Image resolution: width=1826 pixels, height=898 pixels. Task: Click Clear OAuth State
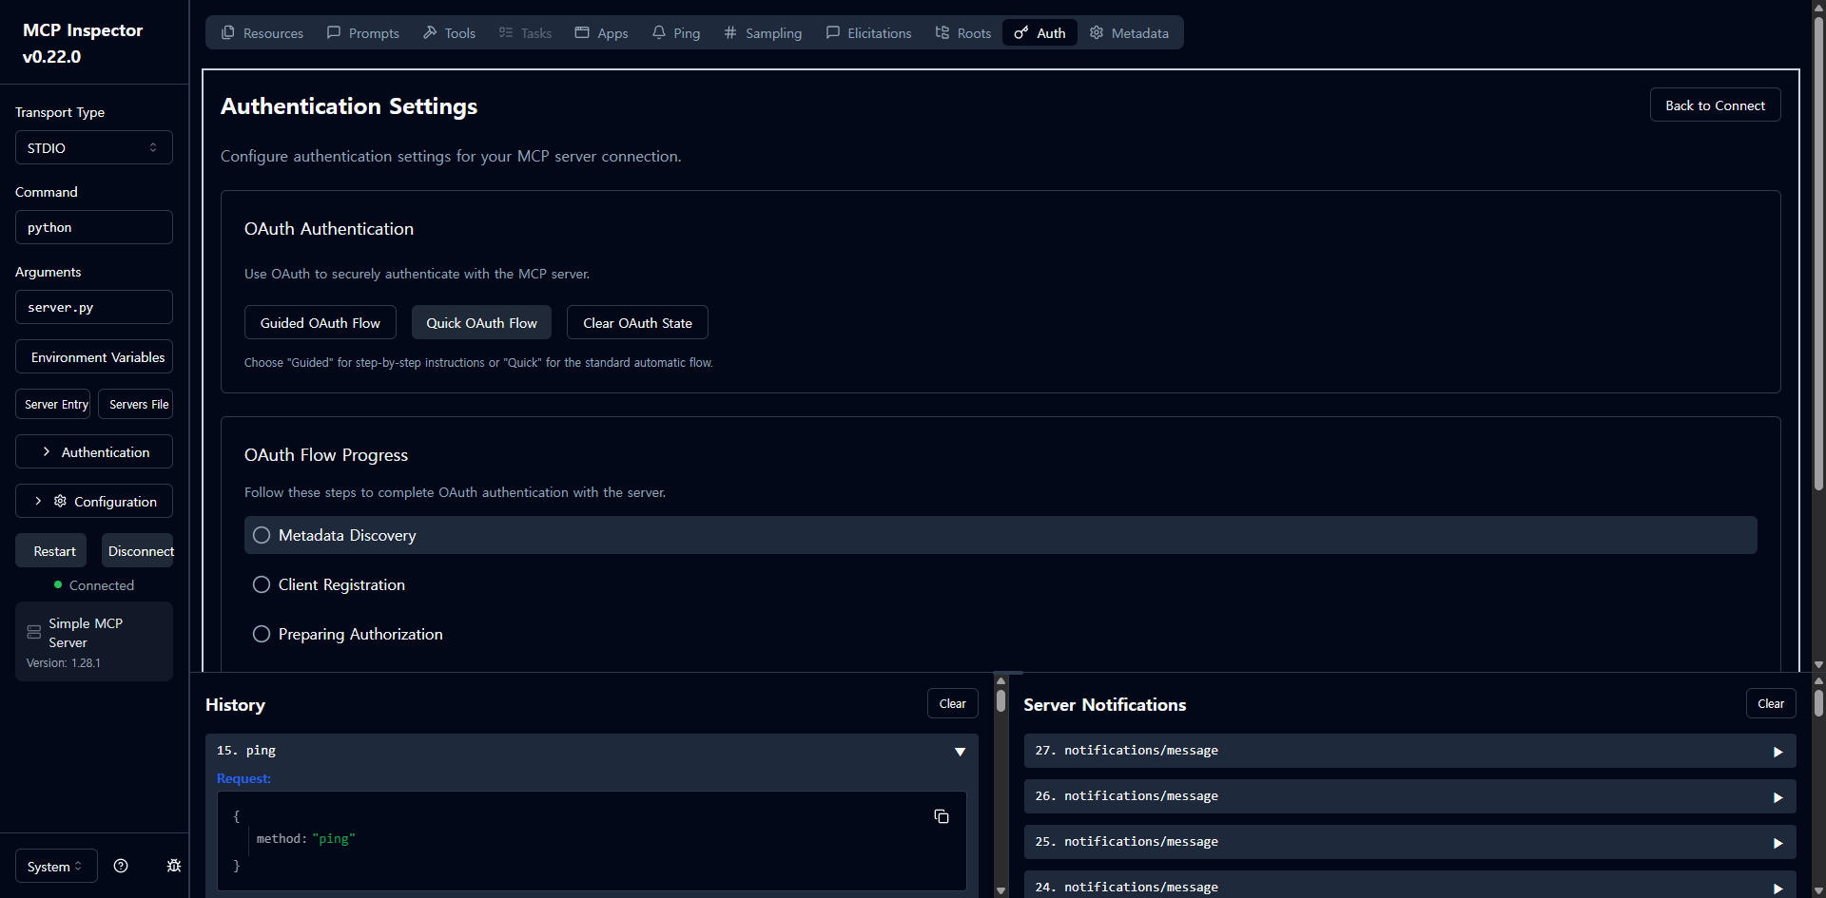pyautogui.click(x=637, y=322)
